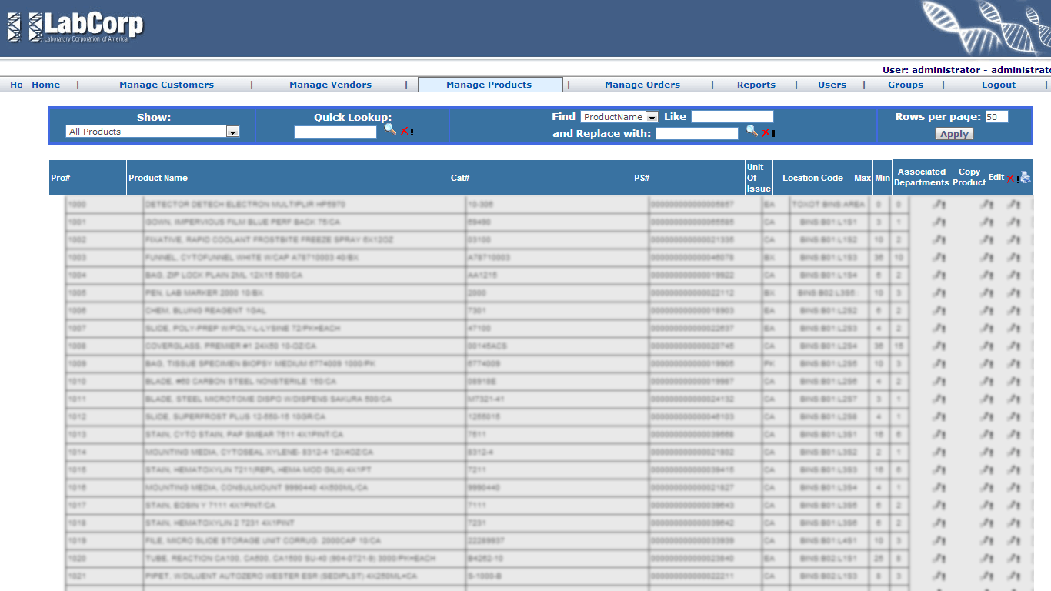Open the Manage Vendors menu
This screenshot has height=591, width=1051.
pos(330,85)
